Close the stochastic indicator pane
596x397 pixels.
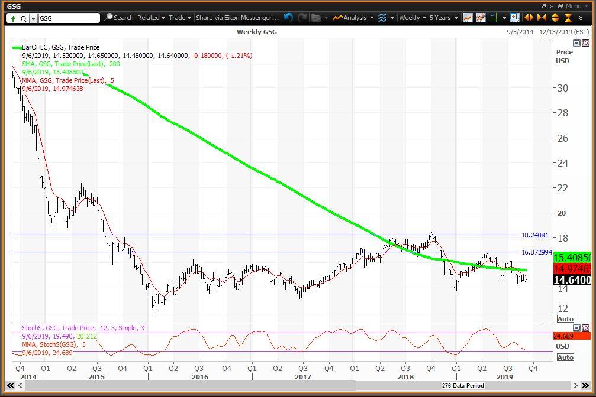tap(585, 327)
